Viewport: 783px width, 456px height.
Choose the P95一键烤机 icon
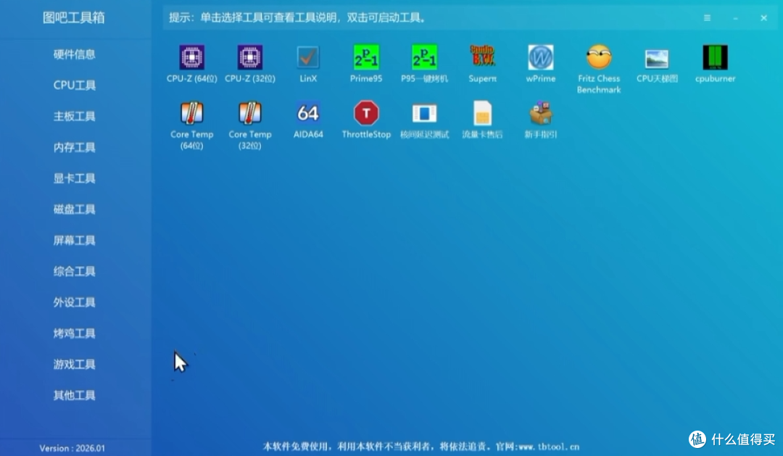(x=424, y=57)
